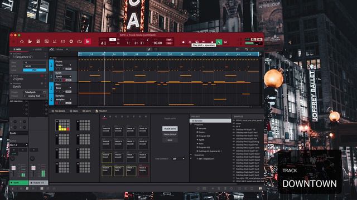This screenshot has height=200, width=357.
Task: Collapse the Programs tree node
Action: point(191,124)
